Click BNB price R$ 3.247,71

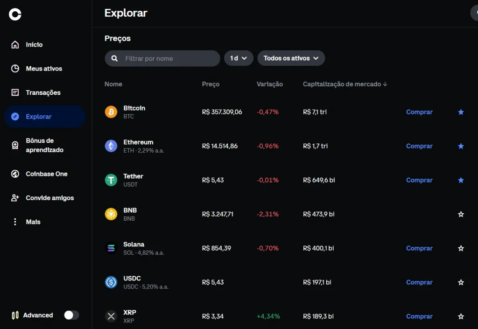point(218,214)
